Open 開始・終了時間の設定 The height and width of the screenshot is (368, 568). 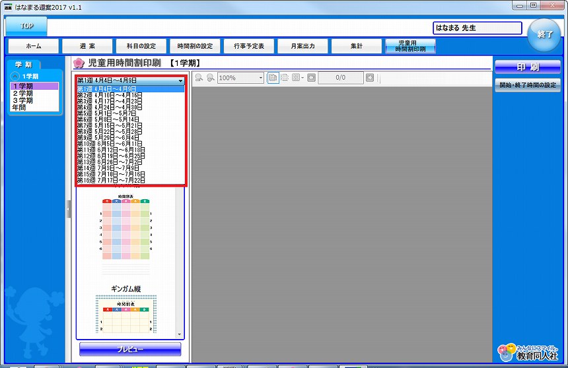point(528,85)
